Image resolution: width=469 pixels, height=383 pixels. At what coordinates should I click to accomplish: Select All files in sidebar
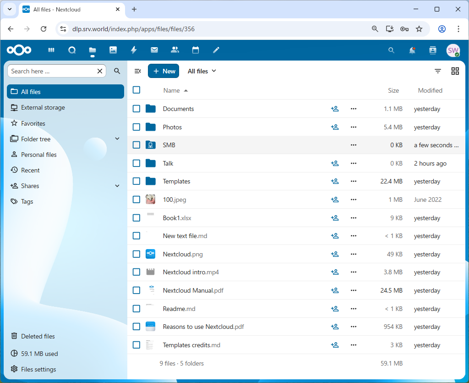coord(65,92)
